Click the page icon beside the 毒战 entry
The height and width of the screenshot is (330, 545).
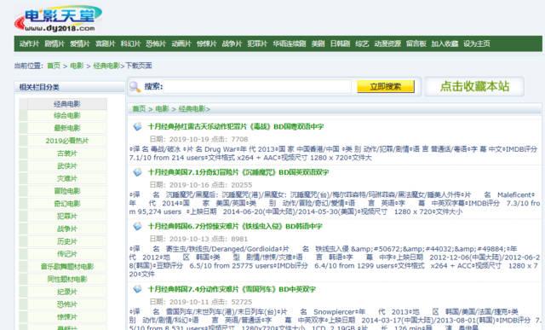(x=138, y=127)
